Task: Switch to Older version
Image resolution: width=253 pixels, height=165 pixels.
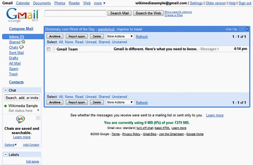Action: coord(216,3)
